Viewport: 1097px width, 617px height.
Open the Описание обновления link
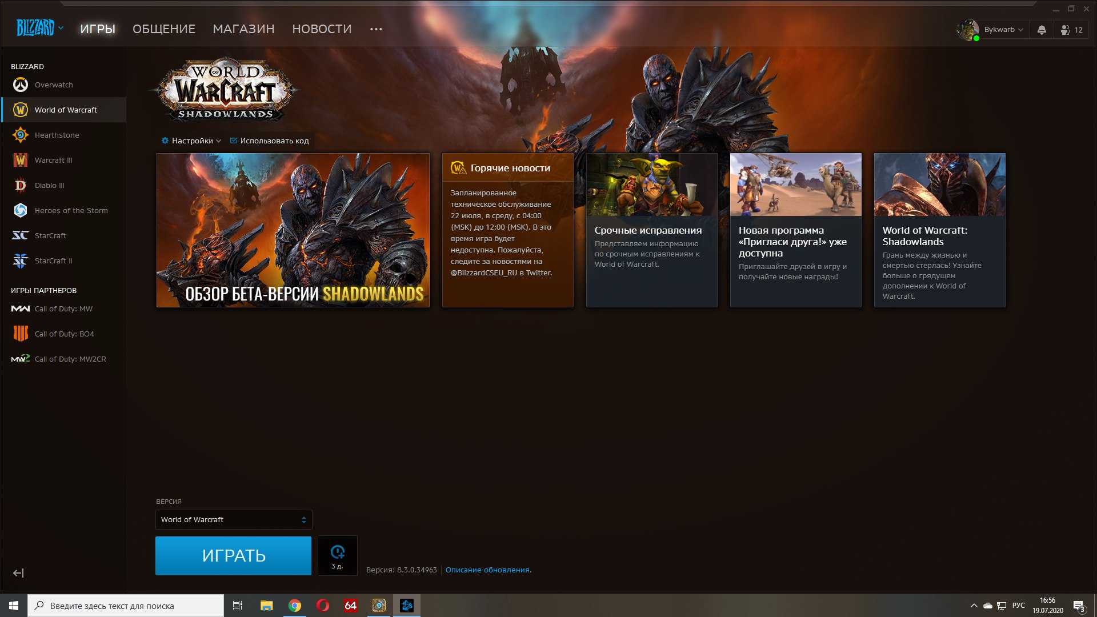[487, 570]
